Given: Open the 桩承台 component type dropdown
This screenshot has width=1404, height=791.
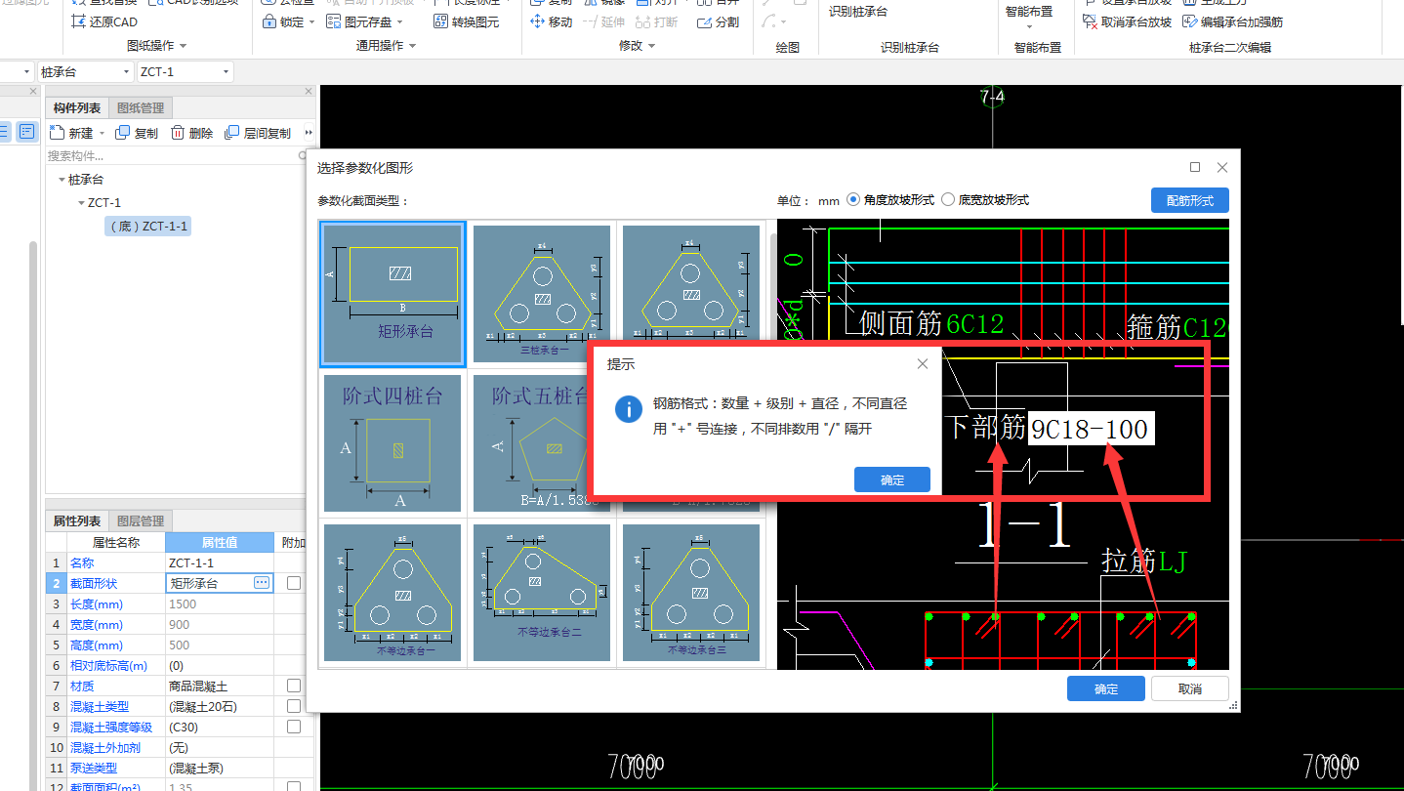Looking at the screenshot, I should point(127,72).
